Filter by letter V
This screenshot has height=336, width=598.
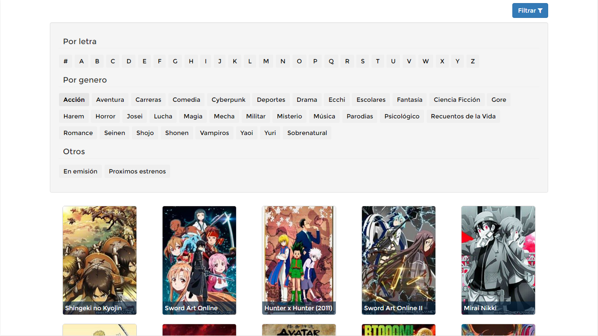tap(409, 61)
